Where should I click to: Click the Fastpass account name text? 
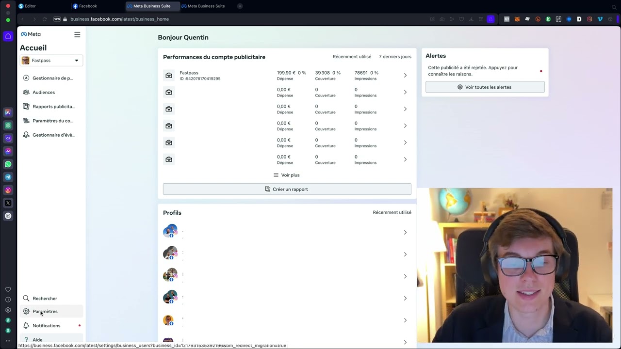pos(189,73)
